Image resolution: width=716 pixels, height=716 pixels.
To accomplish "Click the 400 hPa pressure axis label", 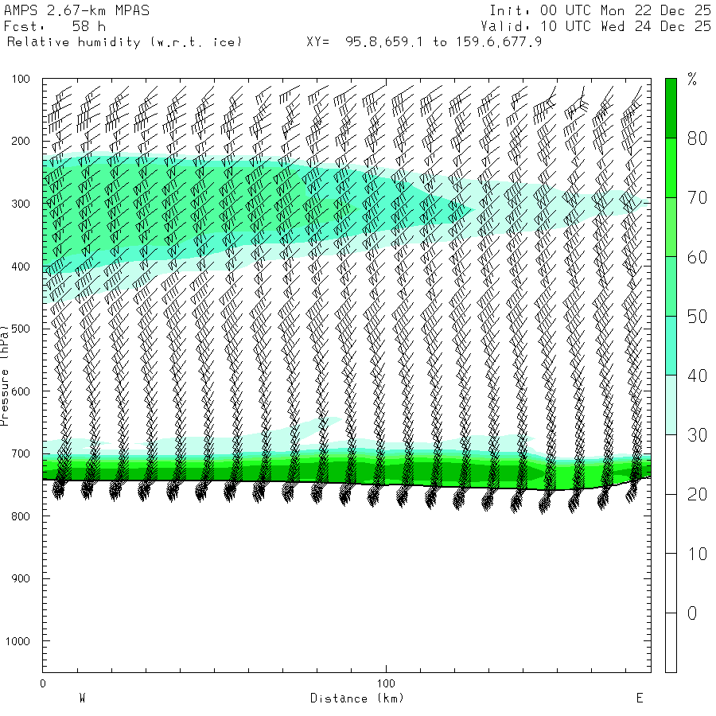I will (21, 267).
